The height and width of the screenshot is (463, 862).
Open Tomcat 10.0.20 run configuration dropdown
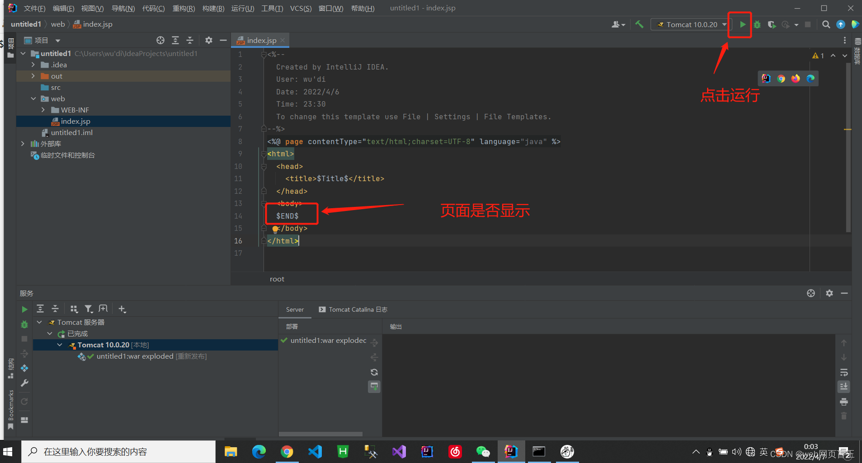tap(691, 24)
